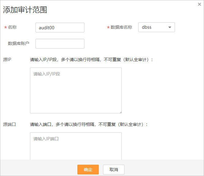Click the 源端口 section label

pos(9,124)
